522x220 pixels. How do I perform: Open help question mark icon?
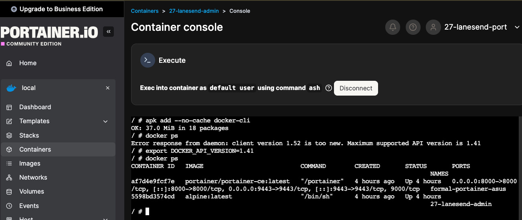(x=413, y=27)
